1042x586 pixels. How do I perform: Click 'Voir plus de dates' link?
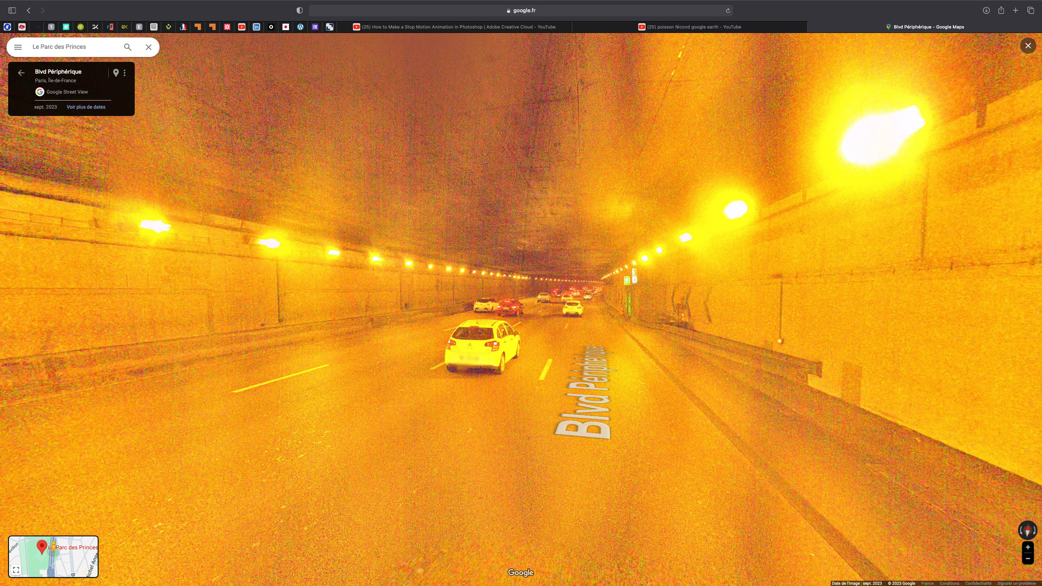coord(86,107)
